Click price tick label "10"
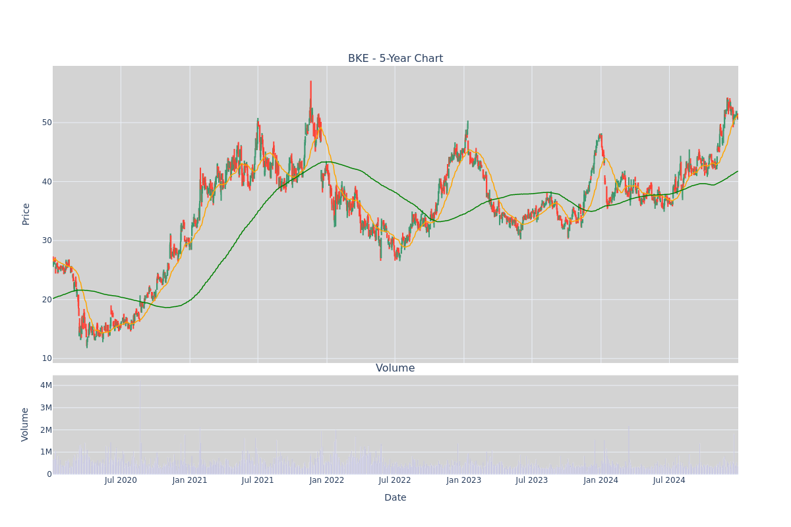This screenshot has height=527, width=791. pyautogui.click(x=47, y=358)
